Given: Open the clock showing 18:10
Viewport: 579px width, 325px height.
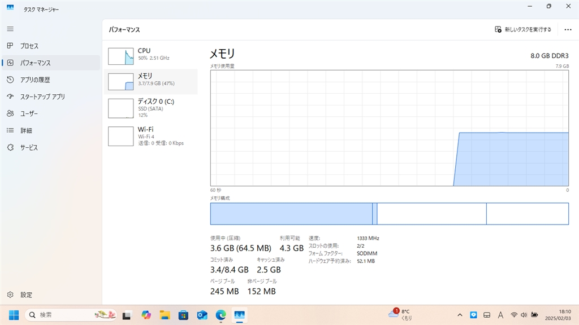Looking at the screenshot, I should 558,315.
